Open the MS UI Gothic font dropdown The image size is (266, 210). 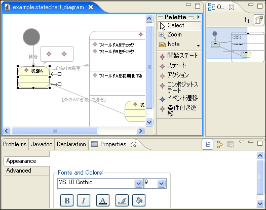[x=138, y=183]
